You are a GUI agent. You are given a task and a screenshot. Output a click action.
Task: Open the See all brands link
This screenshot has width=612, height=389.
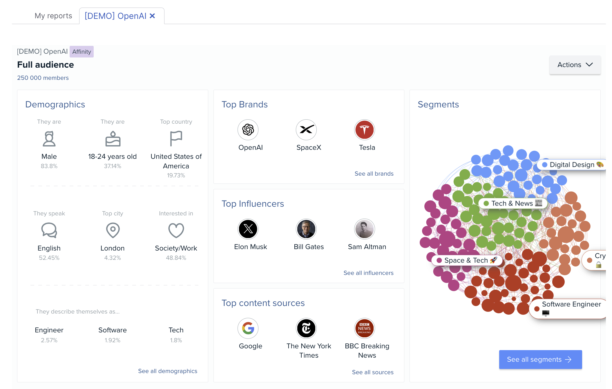(x=374, y=174)
